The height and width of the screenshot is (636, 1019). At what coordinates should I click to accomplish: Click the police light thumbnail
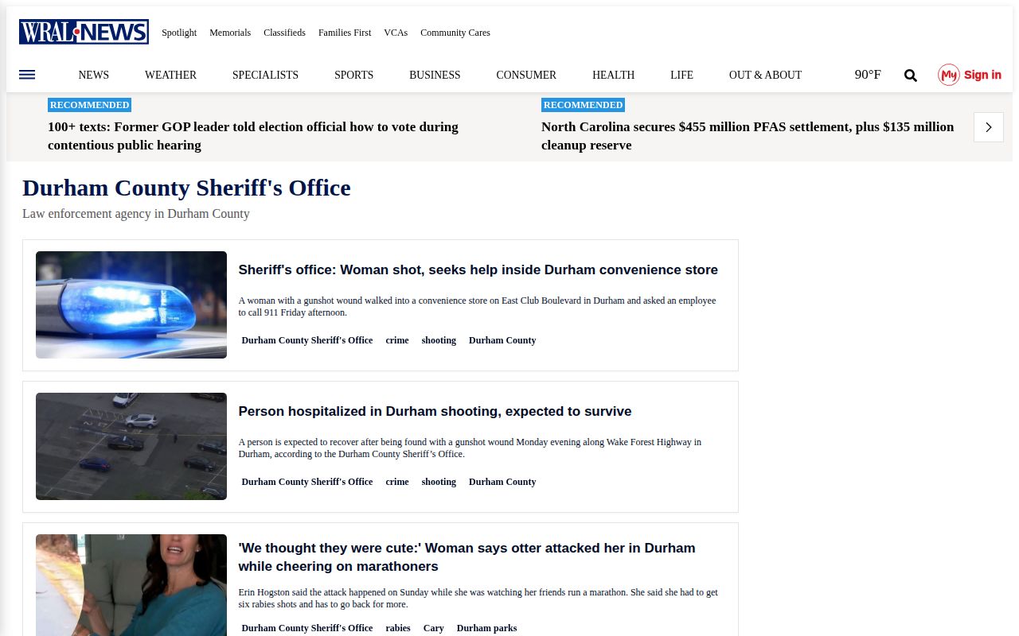[131, 304]
